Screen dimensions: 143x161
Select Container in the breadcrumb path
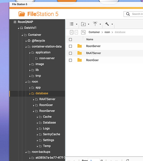point(94,32)
